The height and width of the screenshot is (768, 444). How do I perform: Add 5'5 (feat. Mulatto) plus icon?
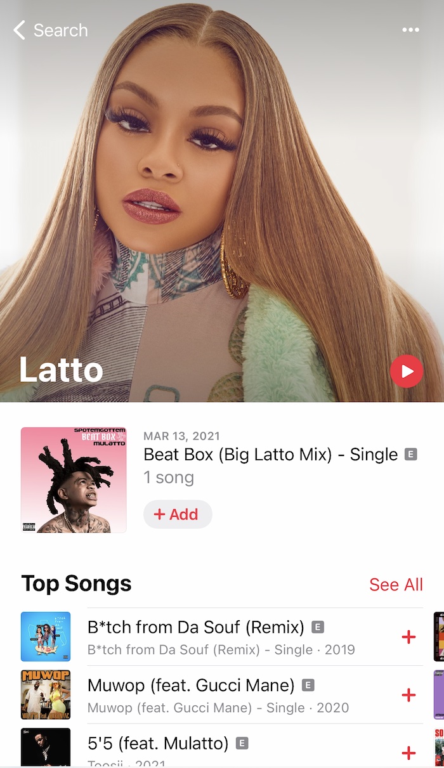pos(409,753)
